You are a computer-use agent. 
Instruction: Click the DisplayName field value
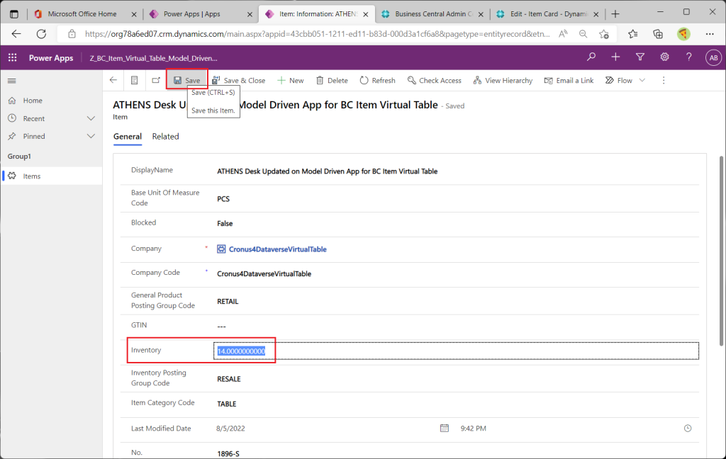(327, 171)
